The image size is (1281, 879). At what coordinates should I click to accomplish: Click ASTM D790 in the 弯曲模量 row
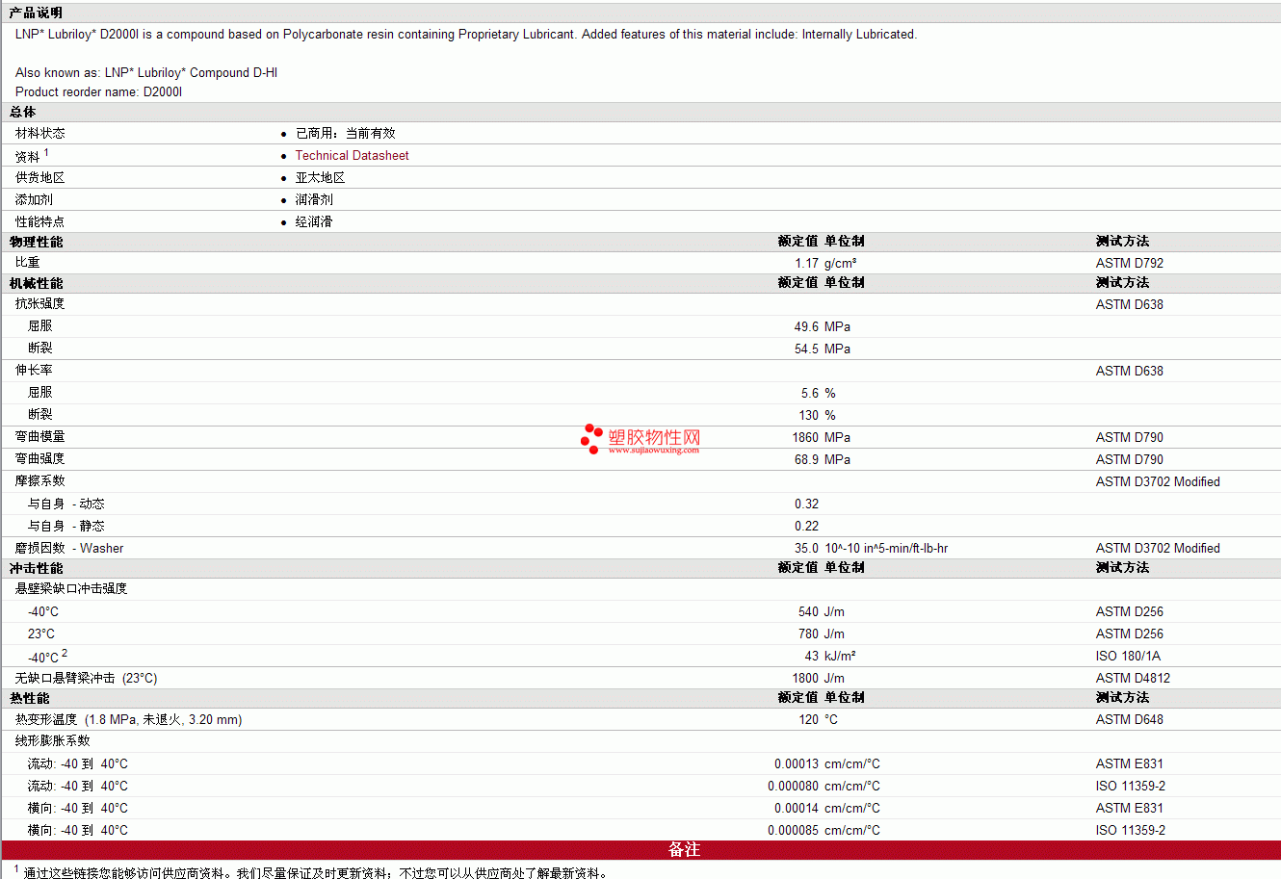pos(1130,437)
